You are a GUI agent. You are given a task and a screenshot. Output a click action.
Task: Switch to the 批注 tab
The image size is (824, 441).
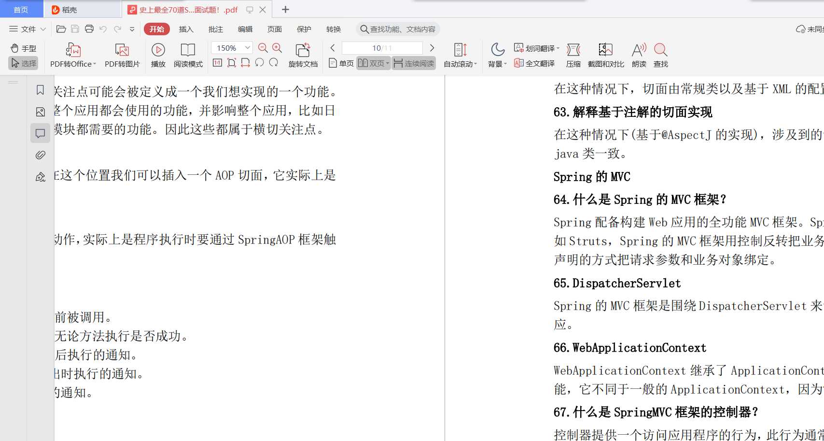[x=215, y=29]
